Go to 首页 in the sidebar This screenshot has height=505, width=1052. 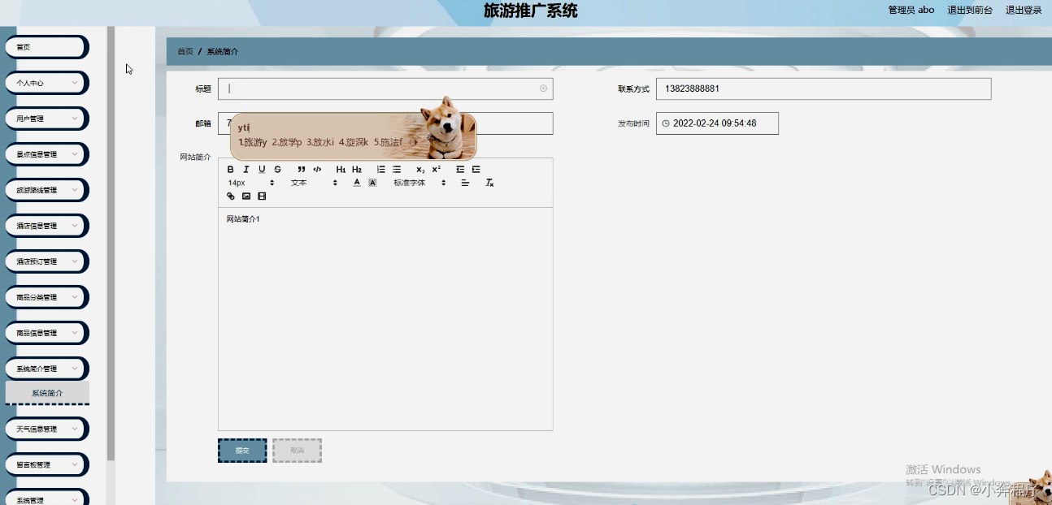pos(46,47)
